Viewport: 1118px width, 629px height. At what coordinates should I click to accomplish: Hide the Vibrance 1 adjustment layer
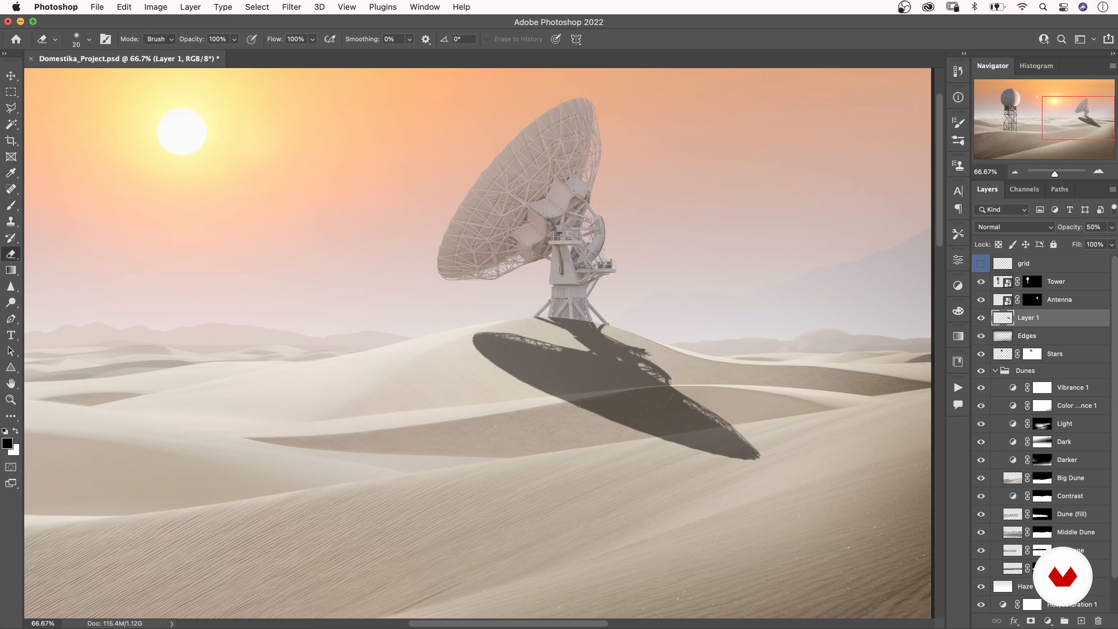981,388
